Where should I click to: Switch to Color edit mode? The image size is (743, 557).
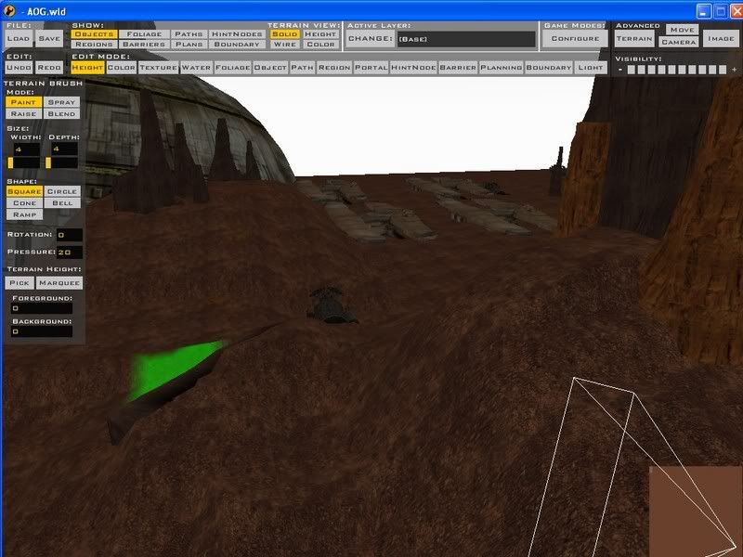coord(122,68)
